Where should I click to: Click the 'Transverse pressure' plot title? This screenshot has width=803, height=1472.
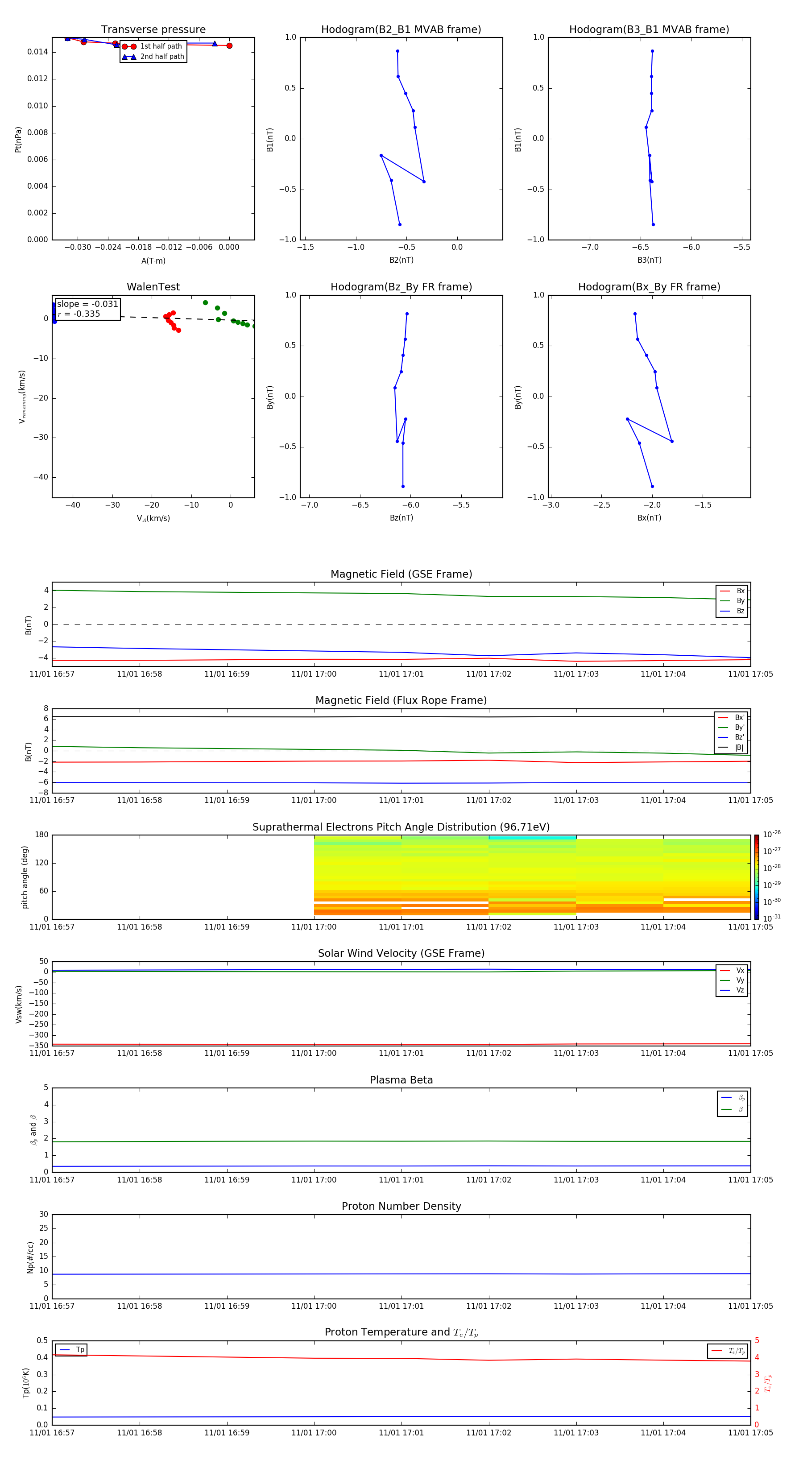pos(153,30)
